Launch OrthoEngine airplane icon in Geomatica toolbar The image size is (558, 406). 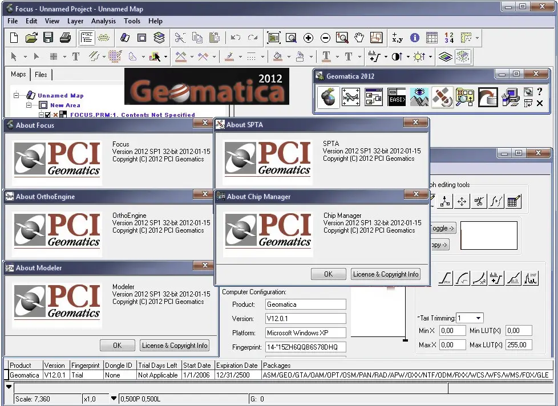point(350,97)
